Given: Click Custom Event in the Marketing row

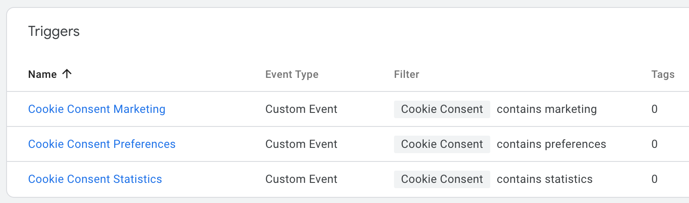Looking at the screenshot, I should [301, 109].
